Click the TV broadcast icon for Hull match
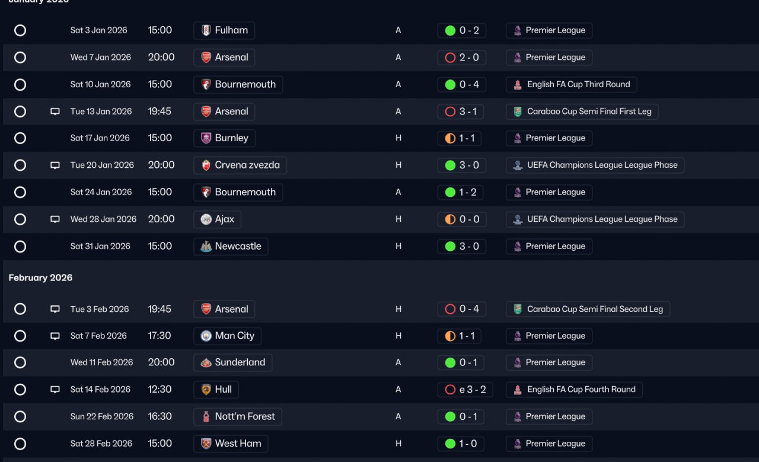 (x=55, y=390)
